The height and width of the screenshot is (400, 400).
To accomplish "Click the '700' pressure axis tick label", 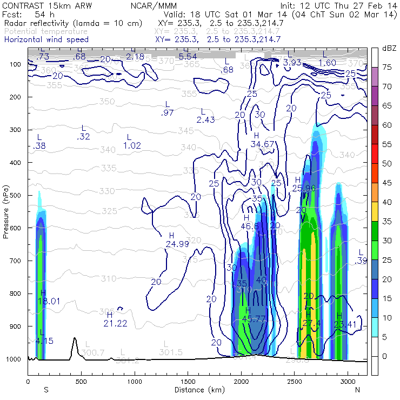I will click(16, 261).
